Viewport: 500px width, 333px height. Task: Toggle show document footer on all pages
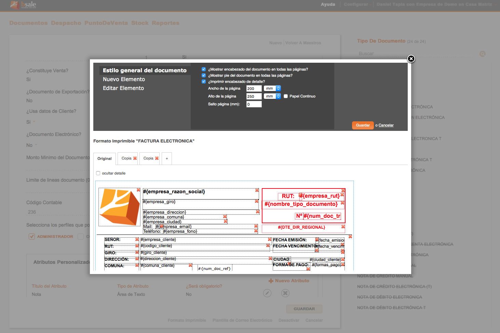(204, 75)
